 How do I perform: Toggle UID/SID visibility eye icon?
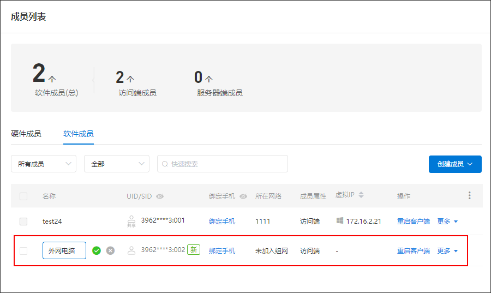pyautogui.click(x=160, y=196)
